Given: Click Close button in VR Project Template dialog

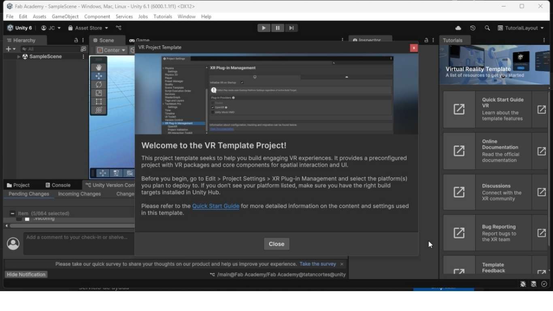Looking at the screenshot, I should (276, 244).
